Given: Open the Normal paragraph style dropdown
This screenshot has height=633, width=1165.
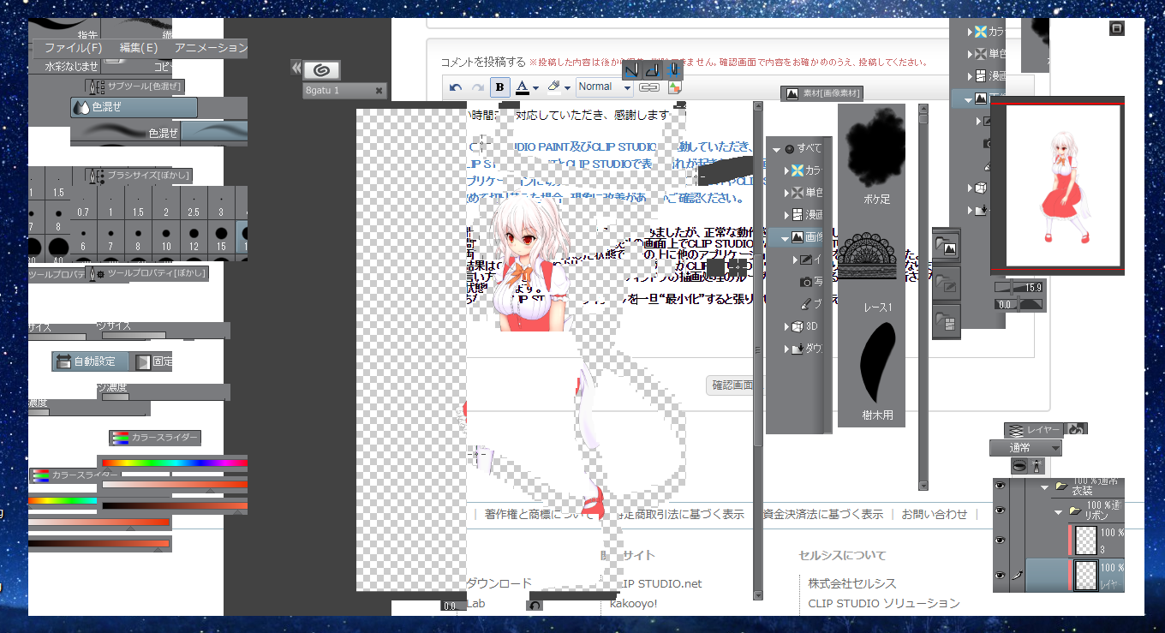Looking at the screenshot, I should [x=604, y=87].
